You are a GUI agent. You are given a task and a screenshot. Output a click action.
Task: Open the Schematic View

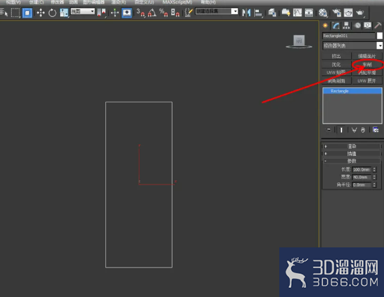[x=309, y=13]
